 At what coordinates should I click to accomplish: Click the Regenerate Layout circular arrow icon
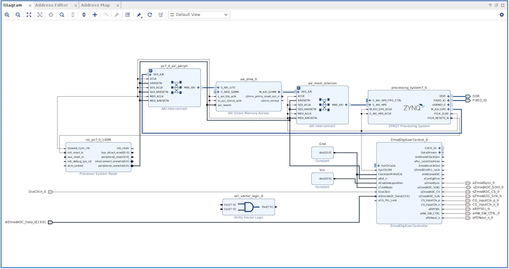coord(150,15)
